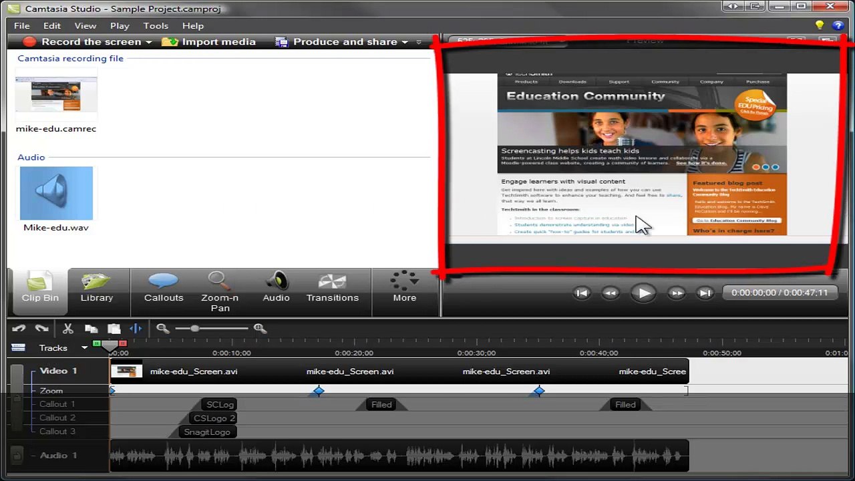Click the 0:00:10;00 ruler time mark
Screen dimensions: 855x481
tap(232, 353)
